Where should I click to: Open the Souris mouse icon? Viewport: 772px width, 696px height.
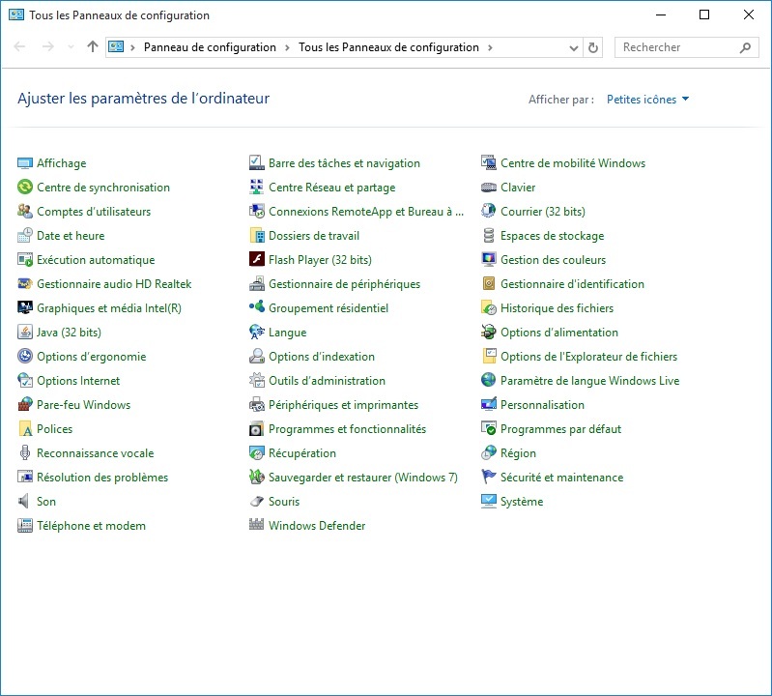tap(256, 501)
